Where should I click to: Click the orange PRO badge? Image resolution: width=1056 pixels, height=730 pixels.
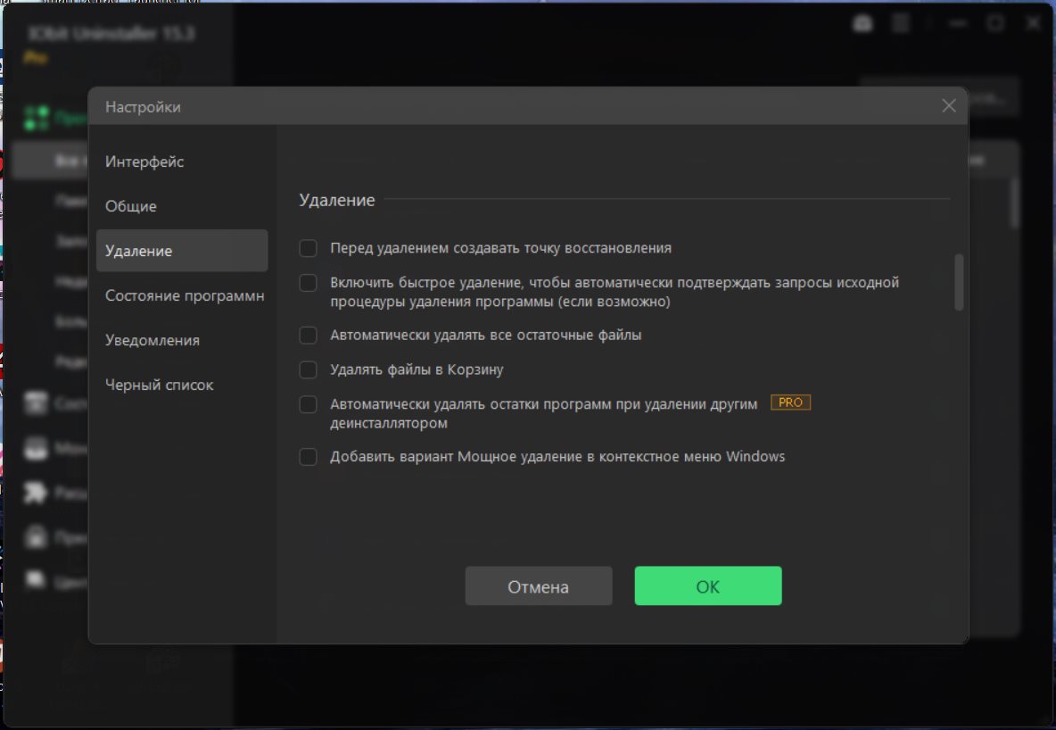point(790,402)
